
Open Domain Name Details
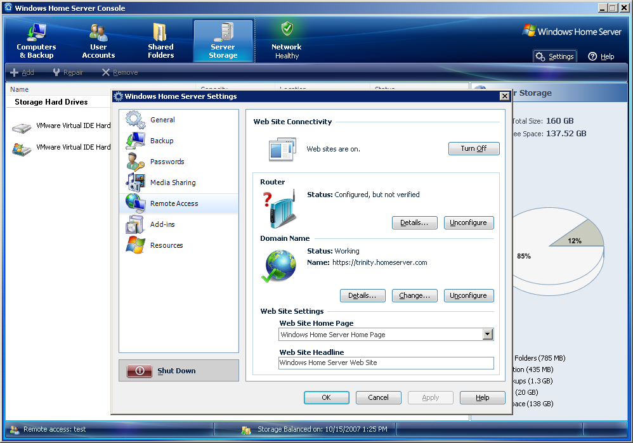point(363,296)
